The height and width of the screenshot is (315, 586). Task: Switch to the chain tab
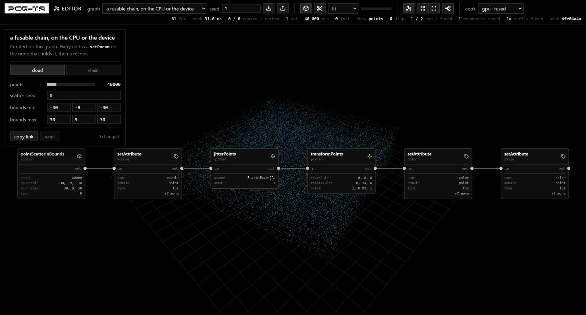[93, 70]
